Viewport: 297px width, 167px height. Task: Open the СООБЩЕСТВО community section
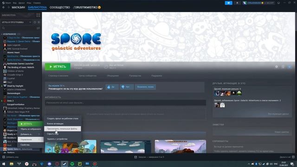pos(60,7)
